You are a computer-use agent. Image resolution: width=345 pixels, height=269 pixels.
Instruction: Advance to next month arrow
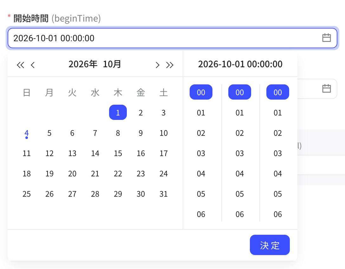(x=157, y=65)
